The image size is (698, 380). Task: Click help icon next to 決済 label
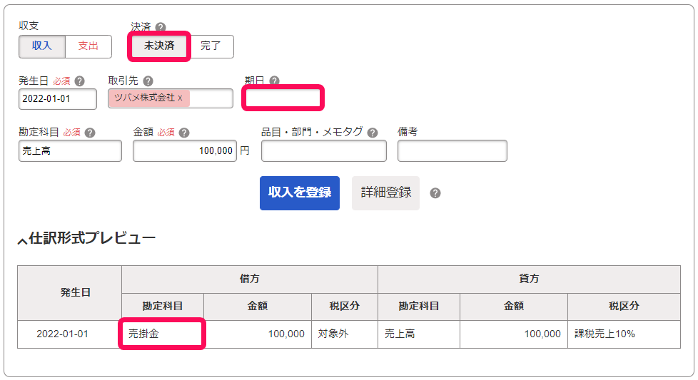tap(161, 27)
